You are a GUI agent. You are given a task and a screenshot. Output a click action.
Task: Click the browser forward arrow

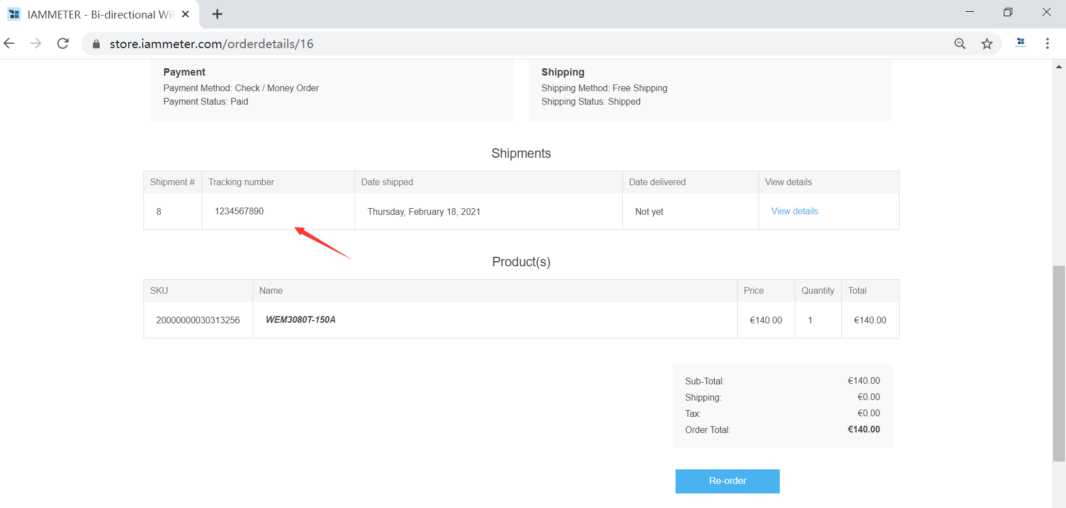point(36,44)
